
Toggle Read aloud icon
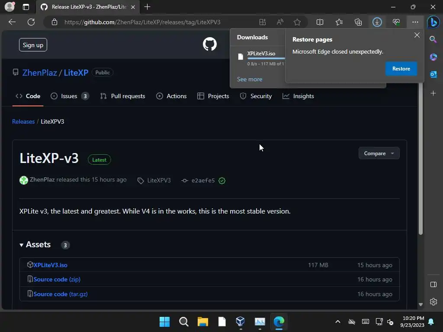280,22
